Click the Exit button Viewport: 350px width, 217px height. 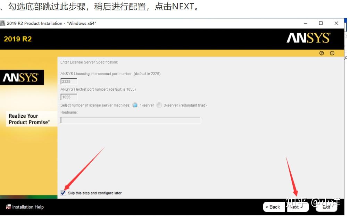pos(326,207)
